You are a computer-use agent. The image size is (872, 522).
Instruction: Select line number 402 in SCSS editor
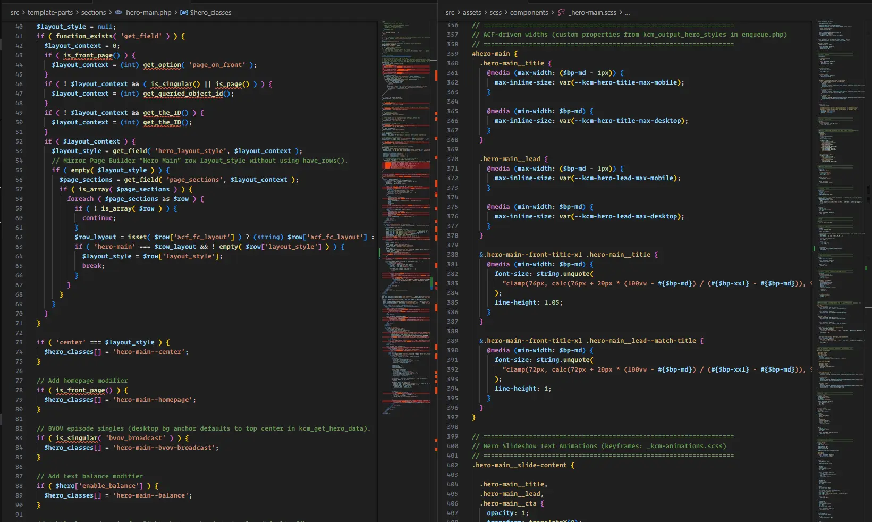pyautogui.click(x=452, y=465)
